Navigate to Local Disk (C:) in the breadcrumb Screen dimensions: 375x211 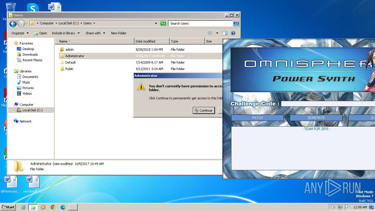(x=69, y=23)
